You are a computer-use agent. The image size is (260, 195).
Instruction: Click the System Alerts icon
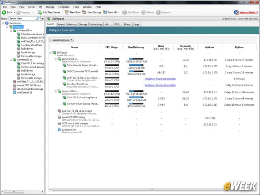[236, 13]
